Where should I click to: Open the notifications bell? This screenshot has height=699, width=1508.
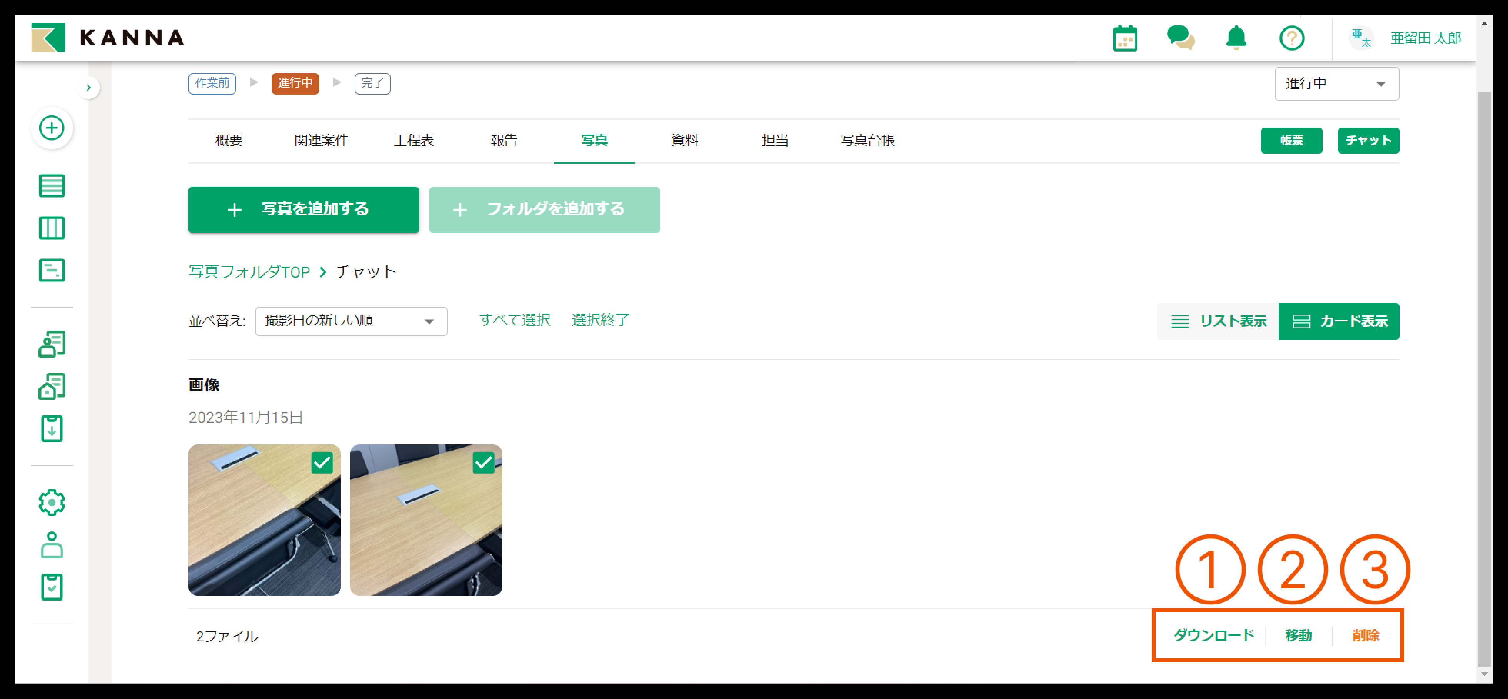1236,38
